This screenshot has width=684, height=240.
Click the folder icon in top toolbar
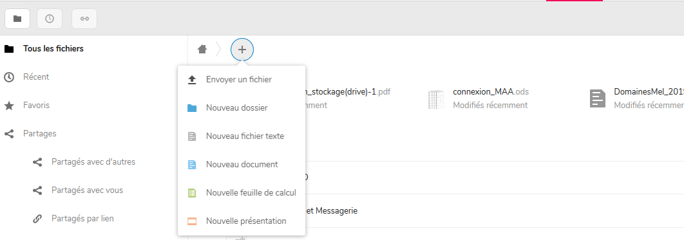(x=17, y=19)
